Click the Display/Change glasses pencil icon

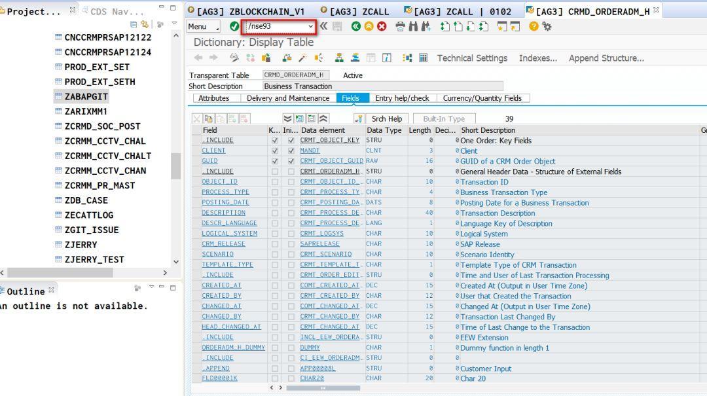point(234,58)
